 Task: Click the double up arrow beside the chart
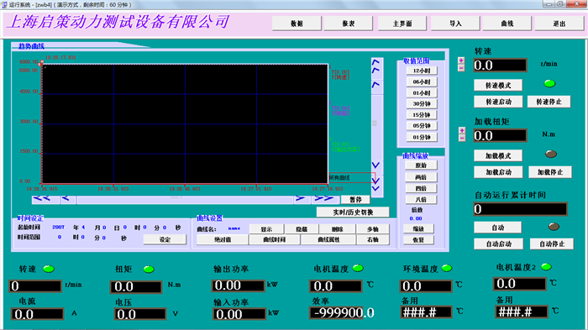click(376, 66)
